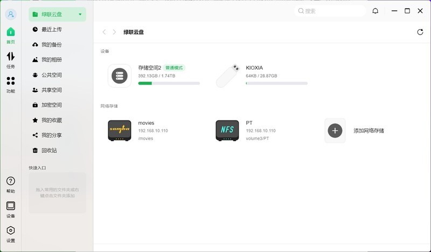The width and height of the screenshot is (431, 252).
Task: Click the PT network storage name
Action: click(249, 123)
